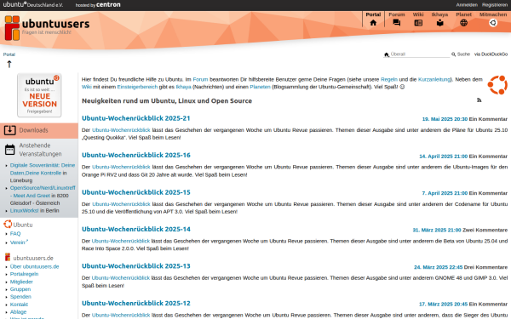Click Drei Kommentare on 2025-13 article
Viewport: 511px width, 319px height.
485,267
